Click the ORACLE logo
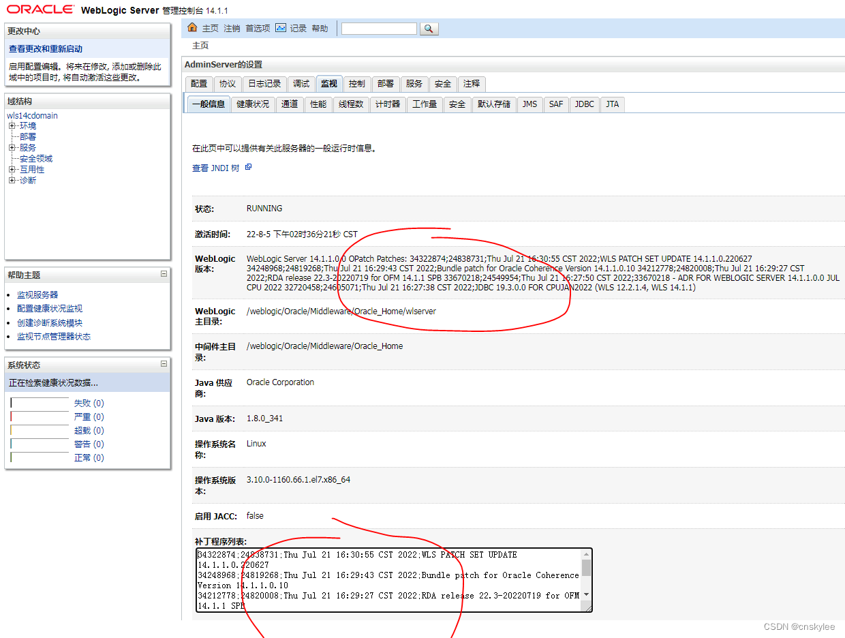Viewport: 845px width, 638px height. (x=41, y=8)
